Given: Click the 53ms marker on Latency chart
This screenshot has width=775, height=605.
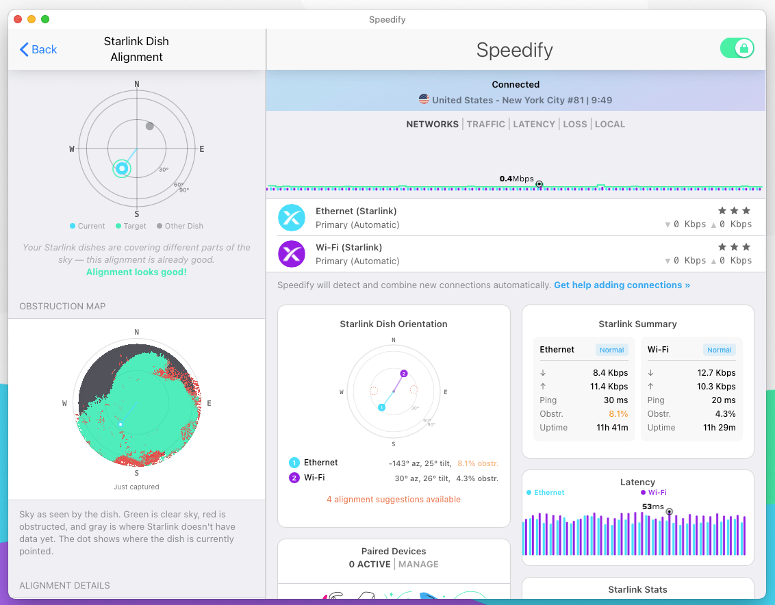Looking at the screenshot, I should (x=670, y=512).
